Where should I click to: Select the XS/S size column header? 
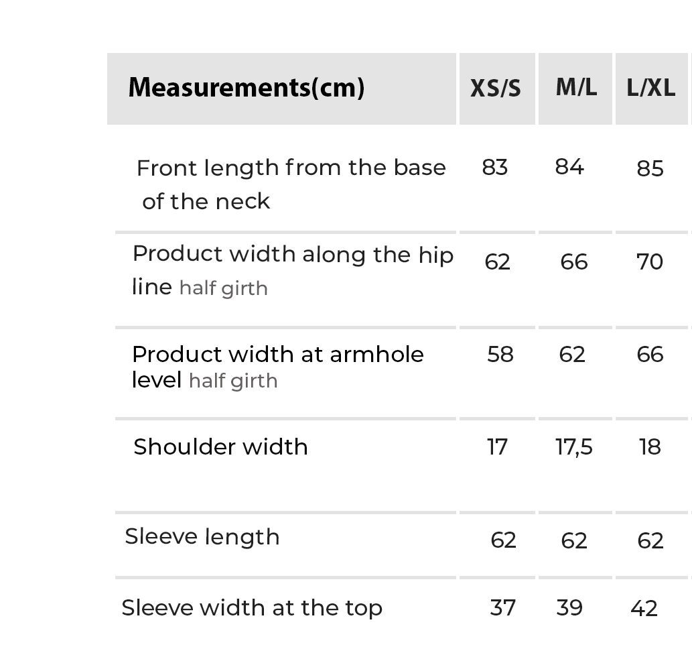point(496,88)
